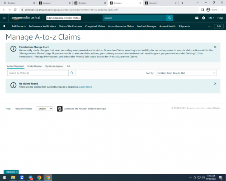This screenshot has height=181, width=226.
Task: Open a new browser tab
Action: pos(182,3)
